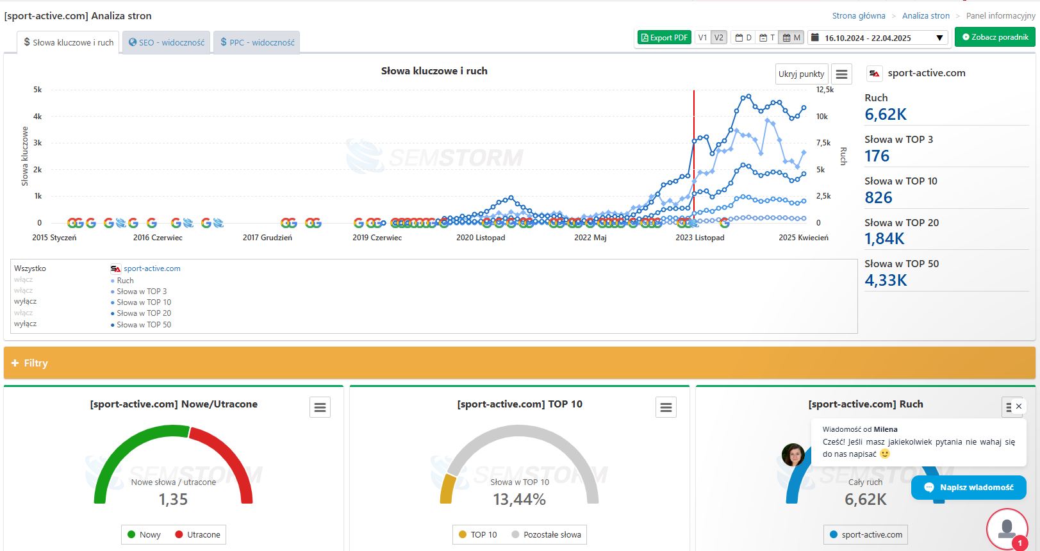Click 'włącz' beside the Ruch legend row

24,279
